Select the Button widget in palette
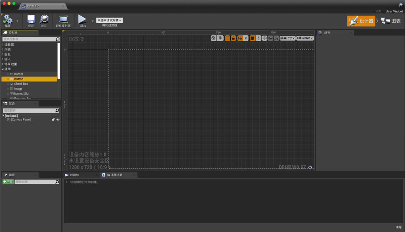 29,79
